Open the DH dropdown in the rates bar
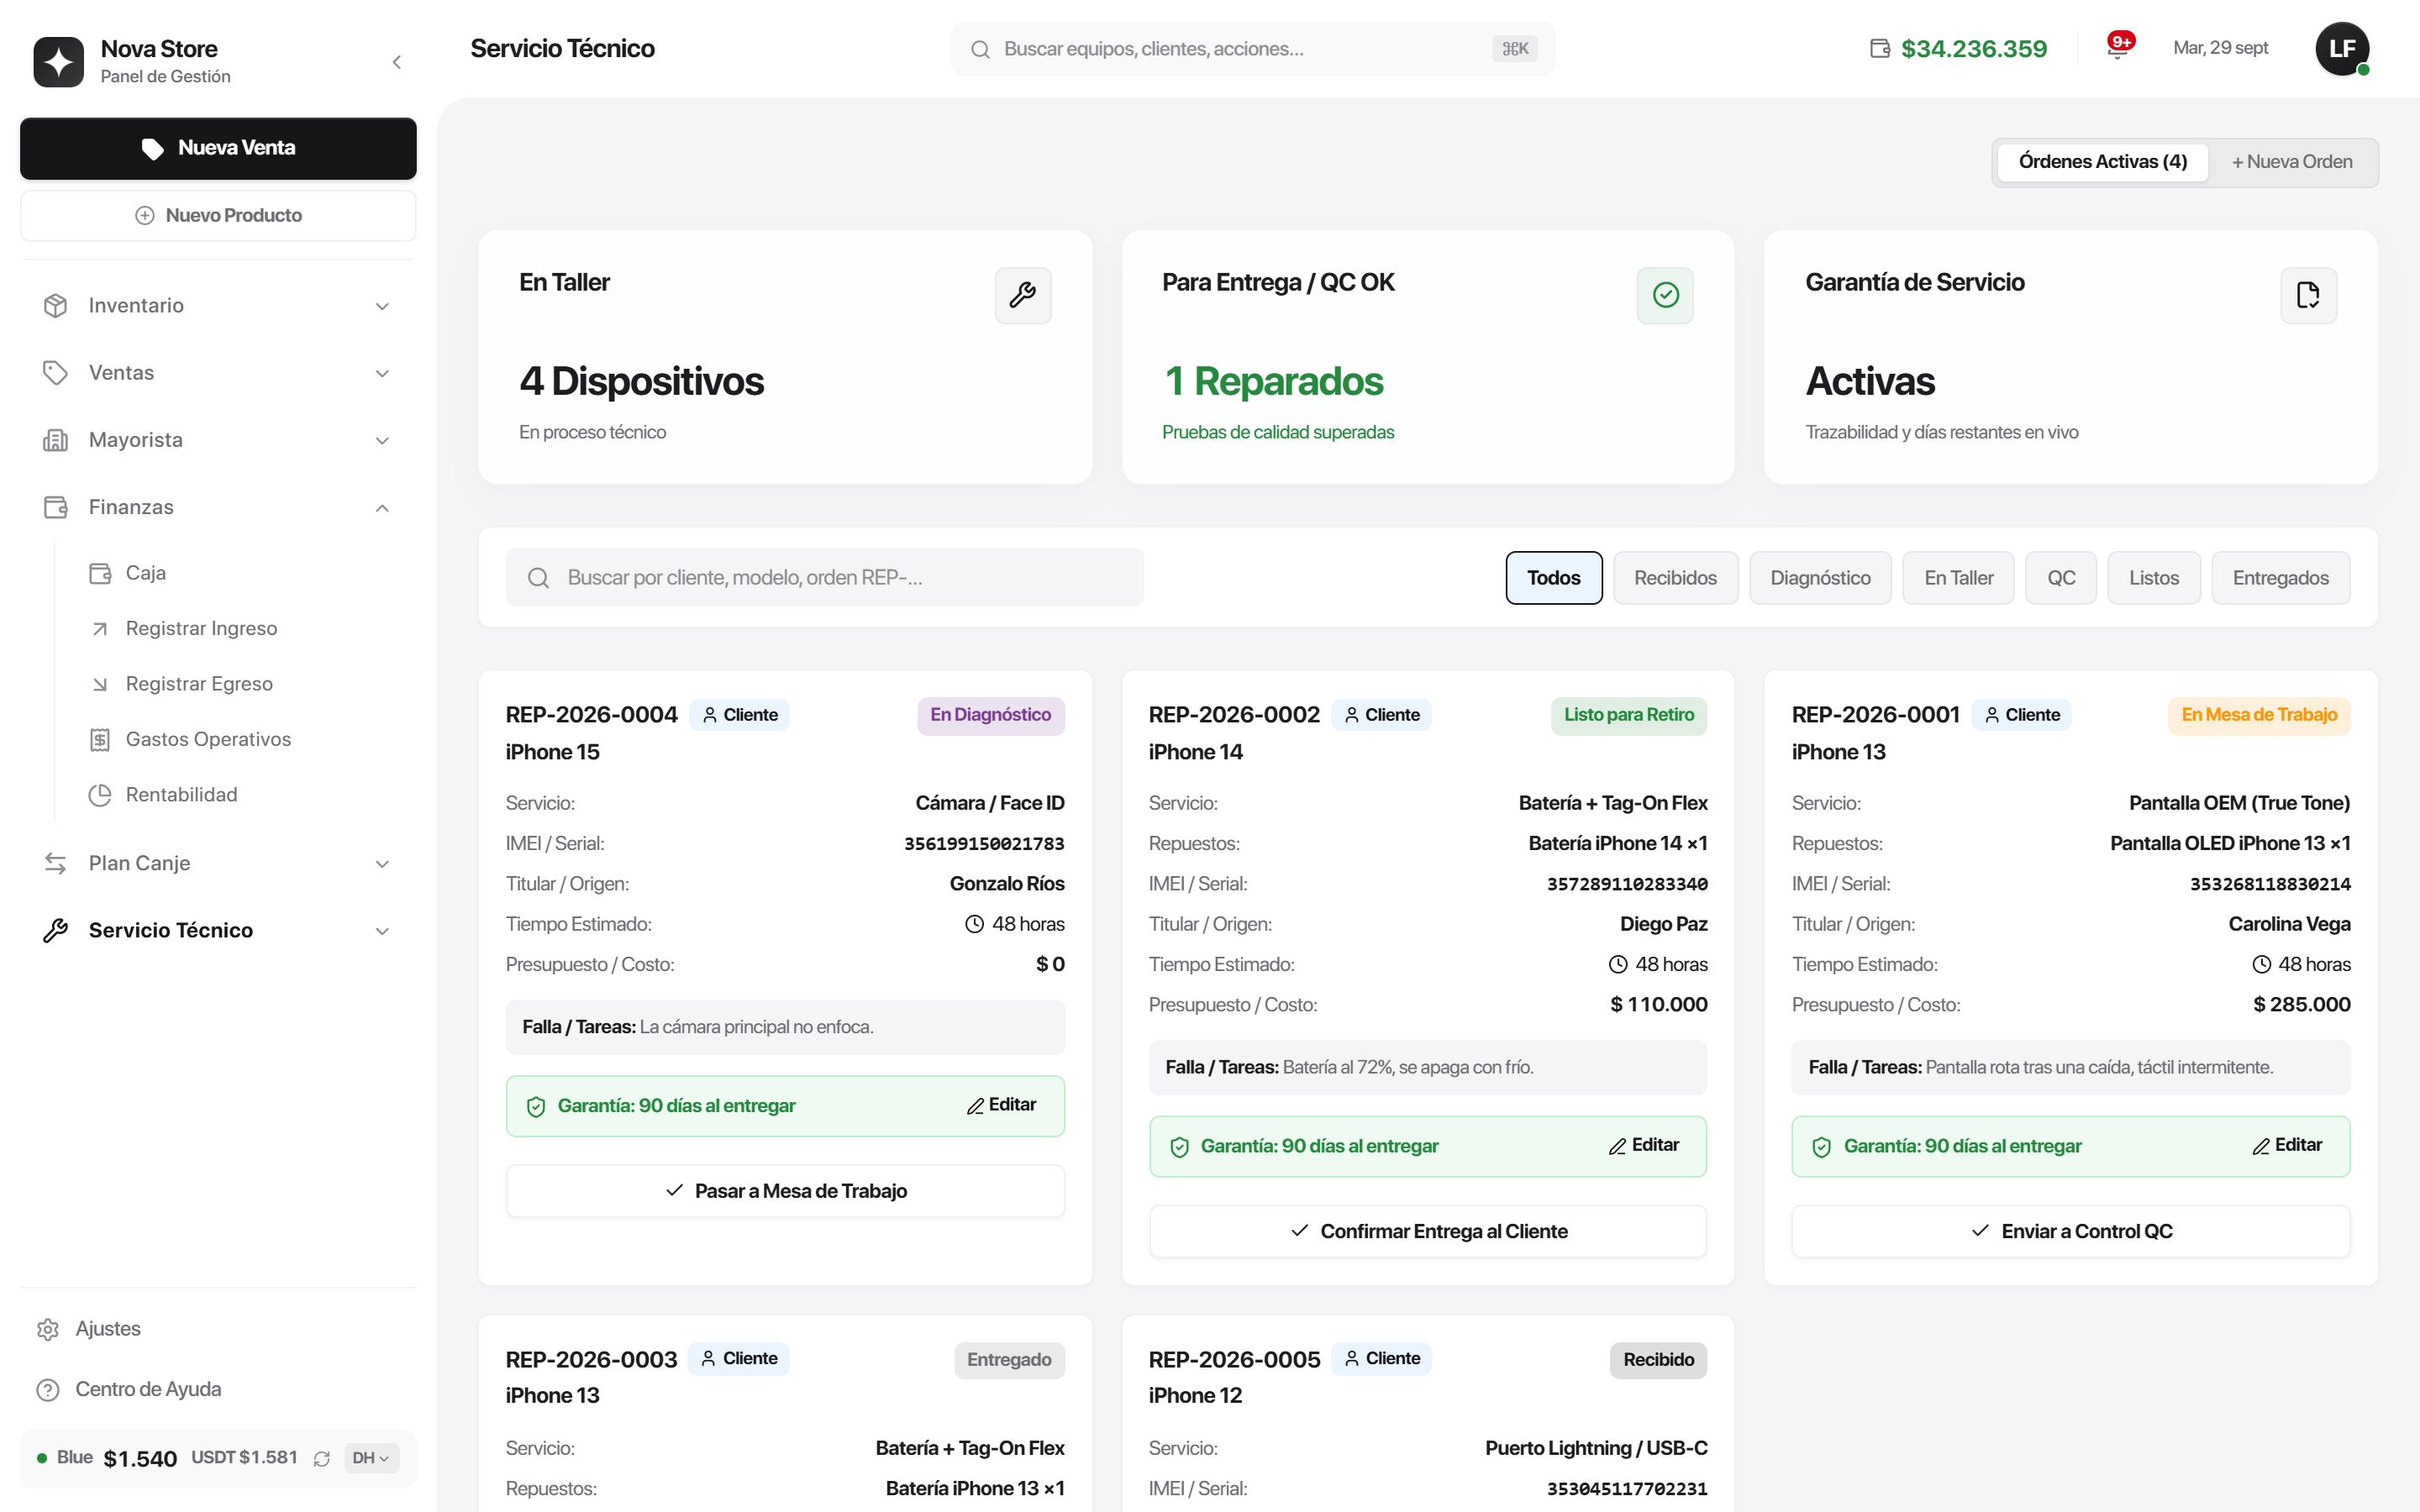 click(x=371, y=1458)
